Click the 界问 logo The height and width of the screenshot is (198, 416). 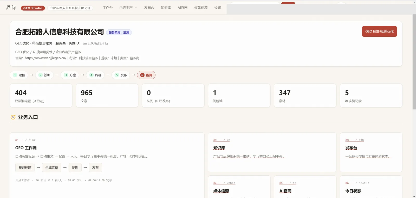(11, 8)
